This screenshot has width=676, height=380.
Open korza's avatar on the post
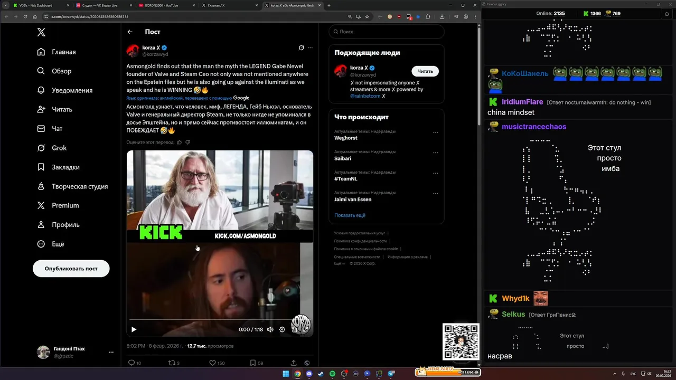133,51
